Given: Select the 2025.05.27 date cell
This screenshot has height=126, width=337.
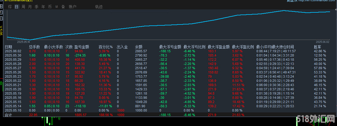Looking at the screenshot, I should tap(13, 68).
